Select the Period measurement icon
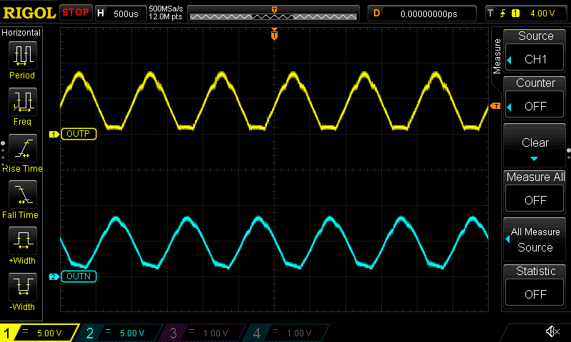Viewport: 571px width, 342px height. 21,56
